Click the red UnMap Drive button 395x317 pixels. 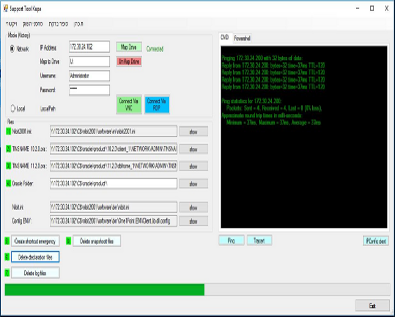[129, 61]
